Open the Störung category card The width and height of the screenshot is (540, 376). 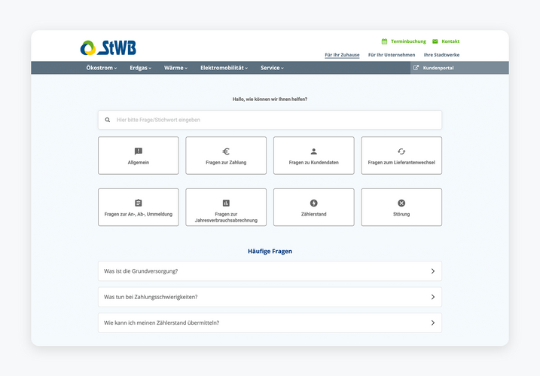(401, 207)
